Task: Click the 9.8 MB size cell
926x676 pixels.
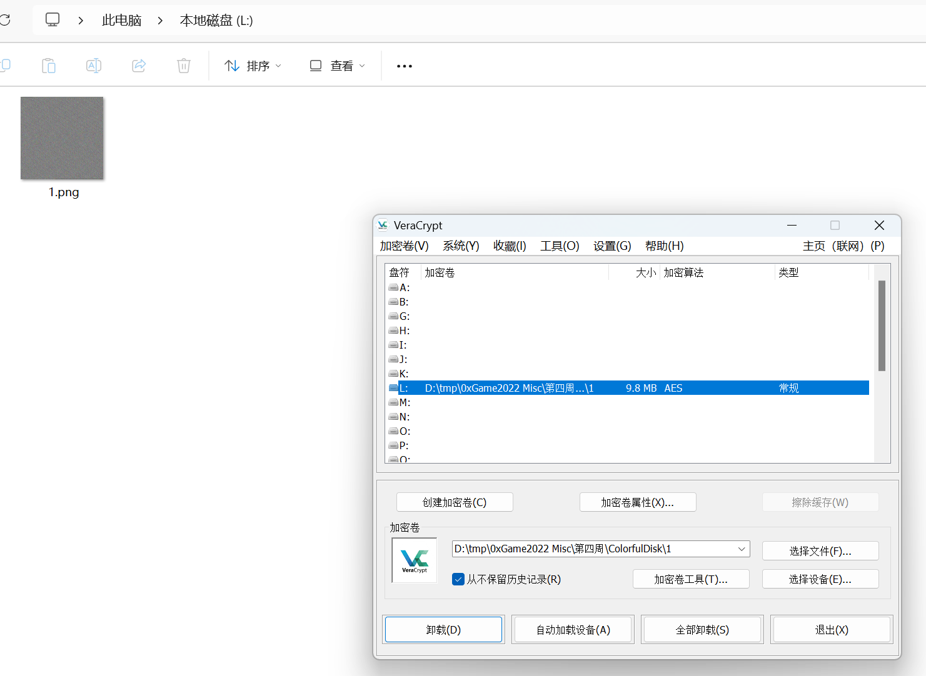Action: [641, 388]
